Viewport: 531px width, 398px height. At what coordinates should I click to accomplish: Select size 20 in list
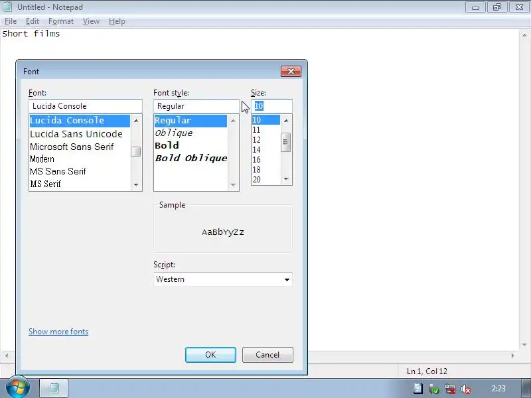click(266, 179)
